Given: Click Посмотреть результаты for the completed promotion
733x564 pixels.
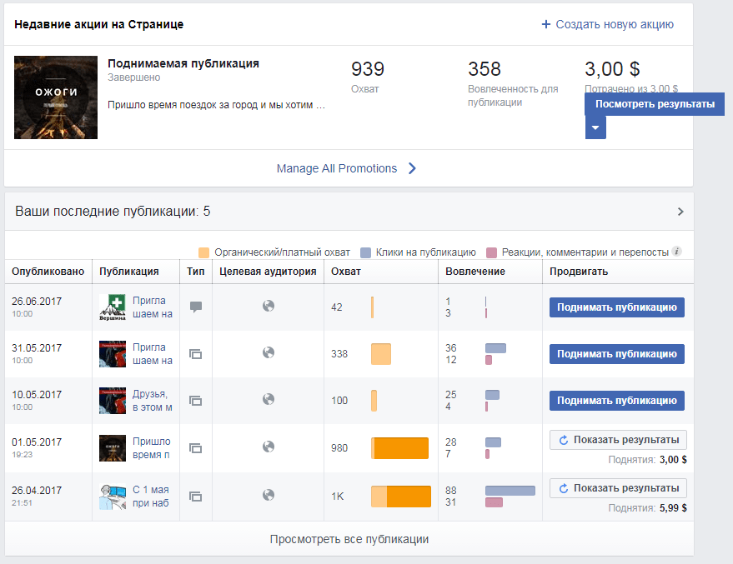Looking at the screenshot, I should [x=655, y=103].
